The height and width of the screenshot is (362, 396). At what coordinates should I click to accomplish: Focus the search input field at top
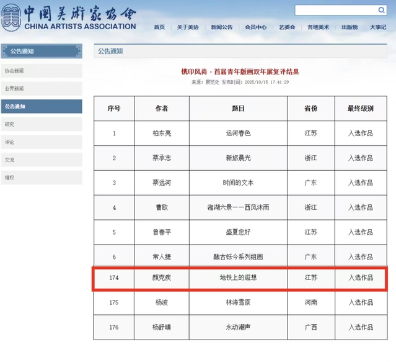coord(333,11)
